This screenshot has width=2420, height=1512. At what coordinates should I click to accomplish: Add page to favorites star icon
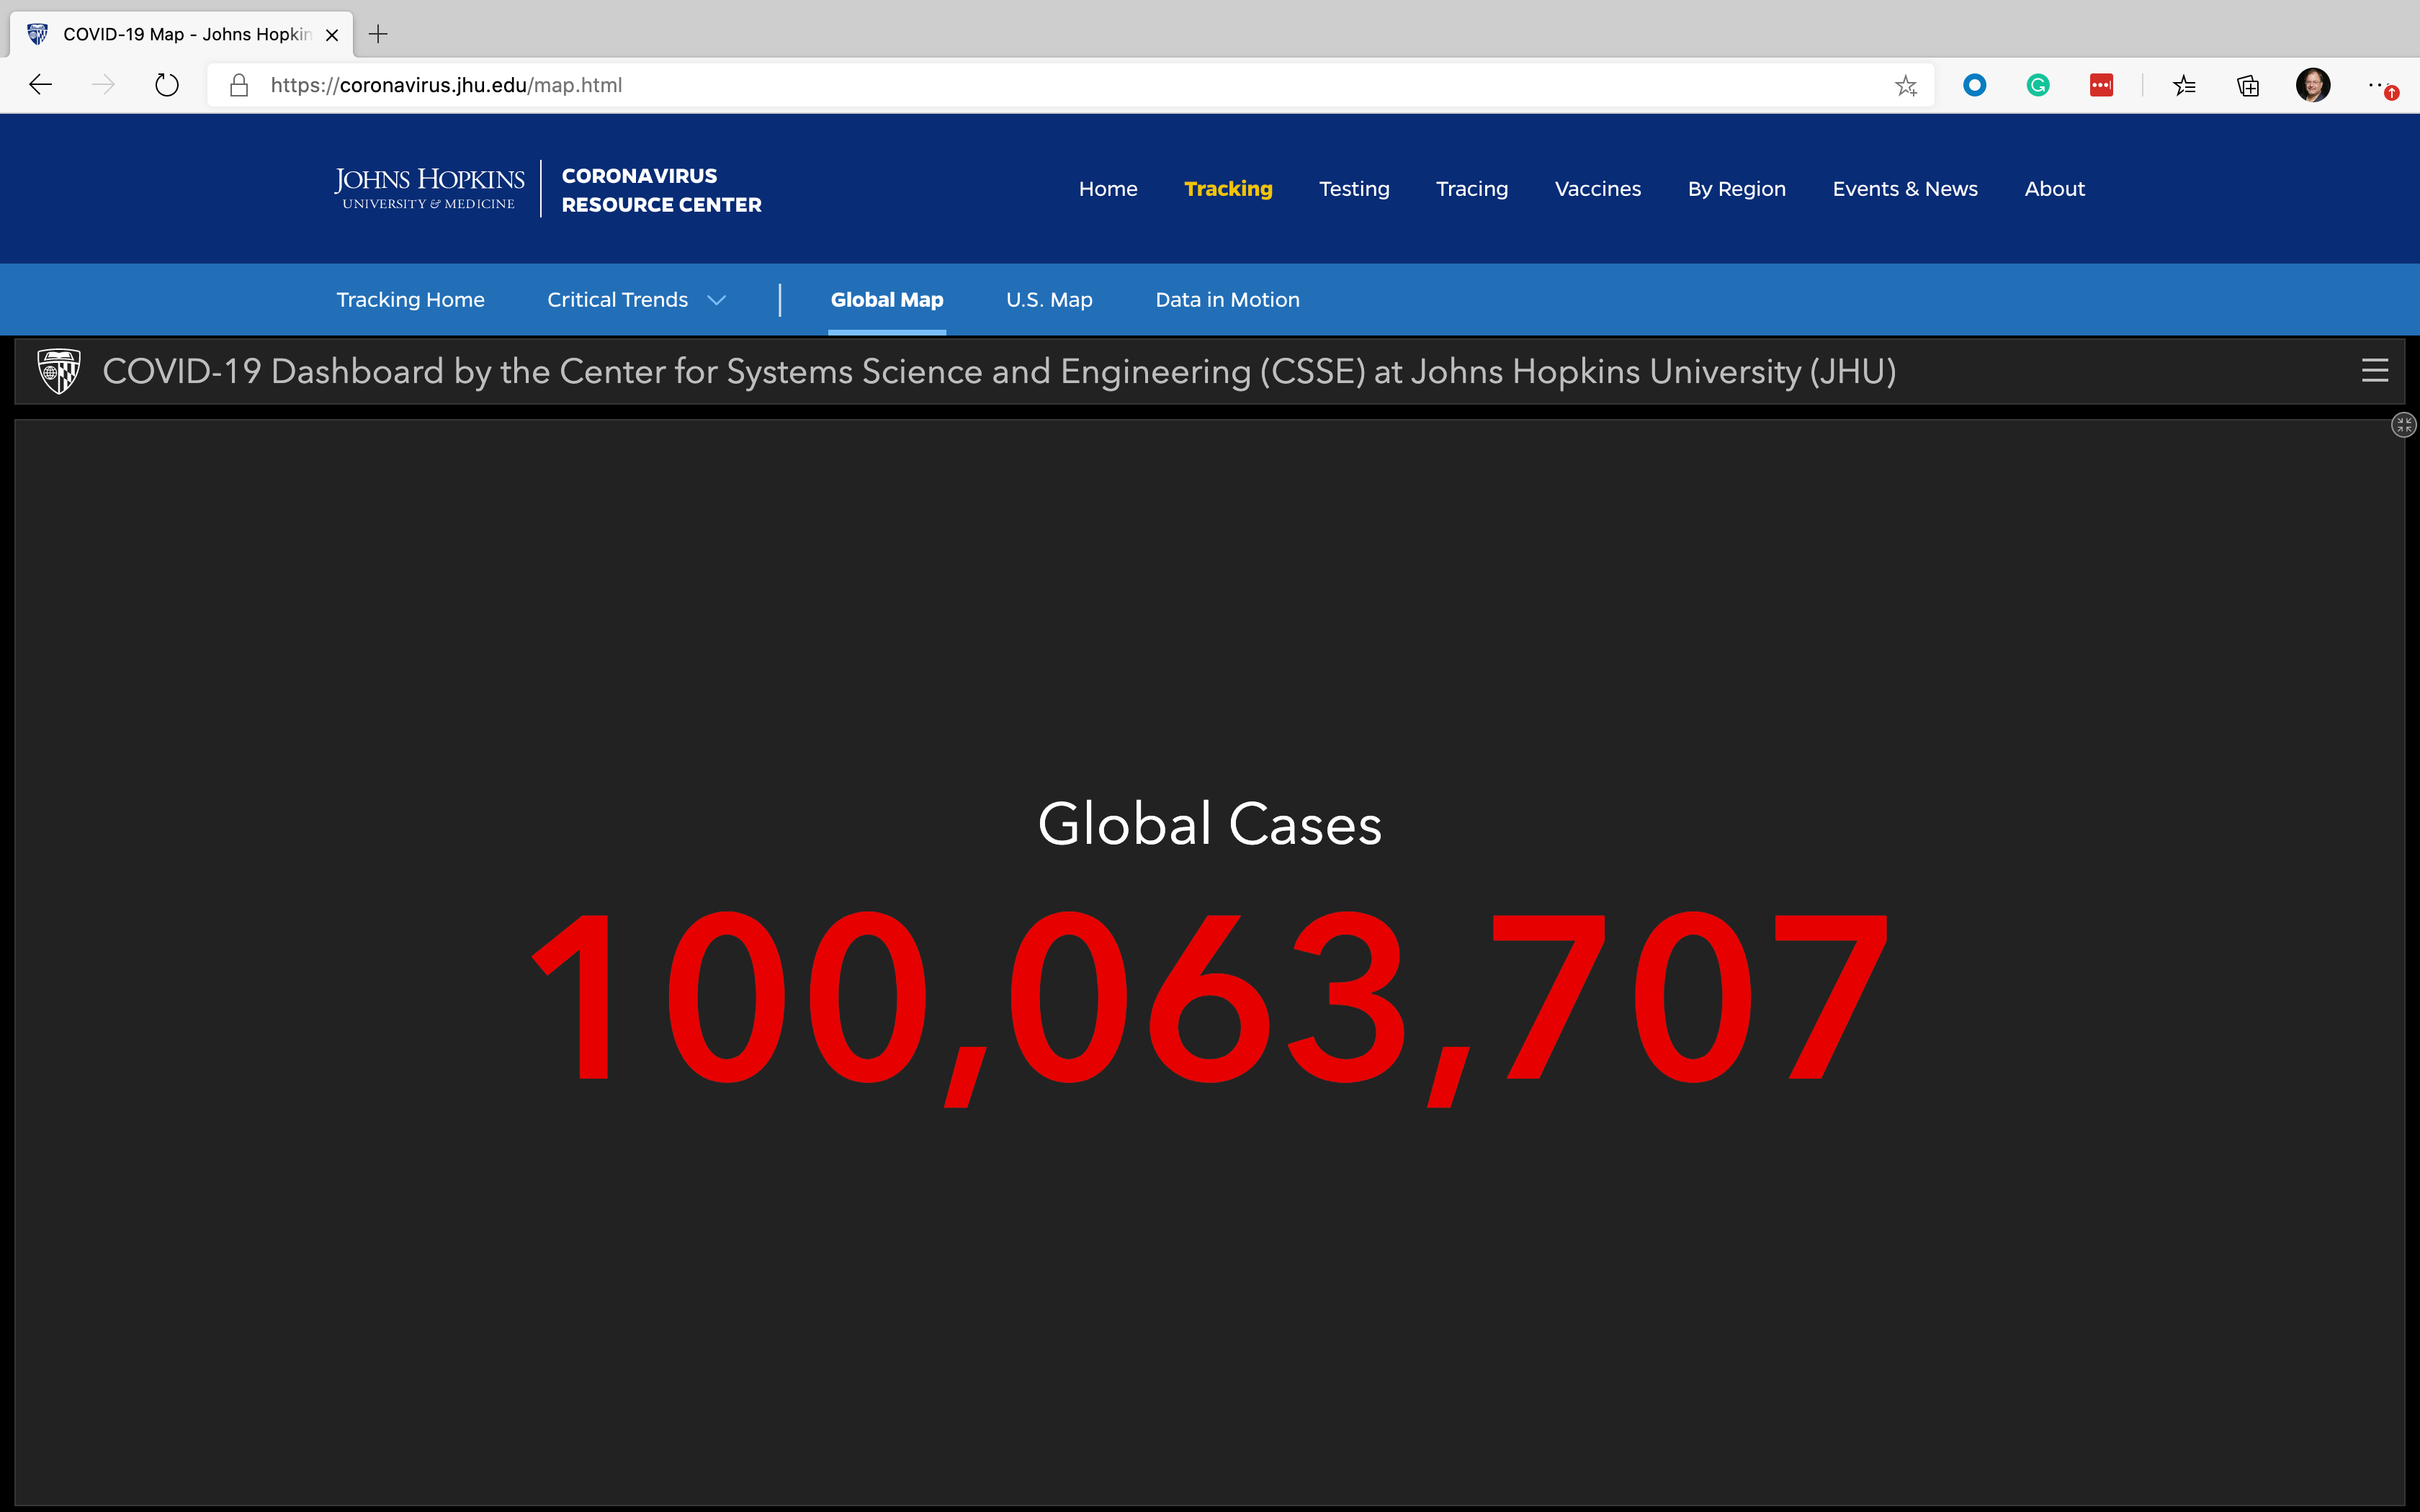(1906, 85)
